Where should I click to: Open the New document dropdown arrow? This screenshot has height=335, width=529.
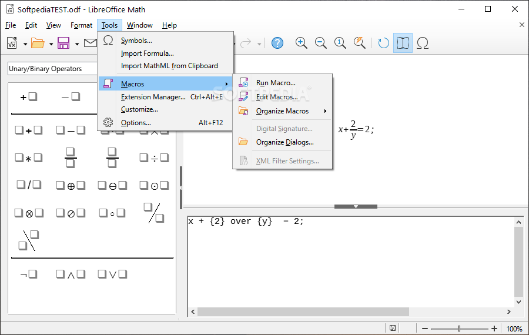25,44
